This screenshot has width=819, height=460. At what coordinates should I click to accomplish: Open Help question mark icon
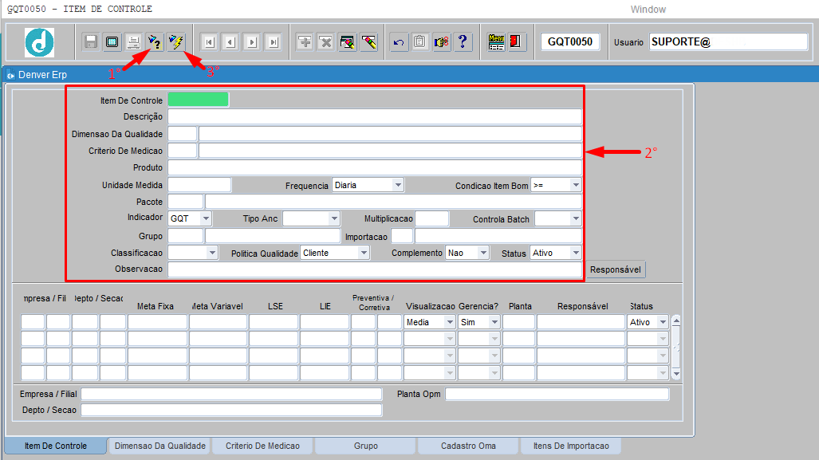(463, 41)
